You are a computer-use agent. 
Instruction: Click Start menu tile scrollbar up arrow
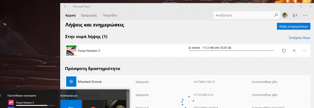128,91
